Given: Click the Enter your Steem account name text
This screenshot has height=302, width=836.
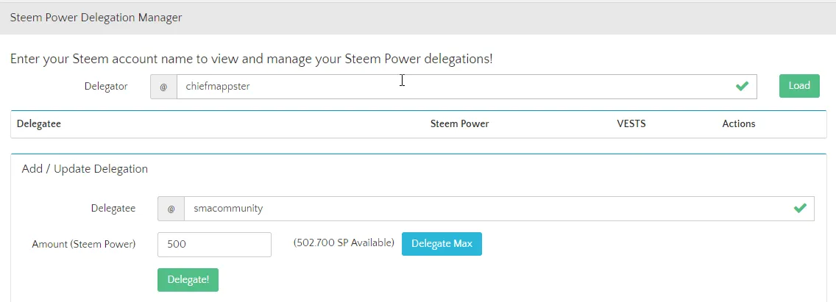Looking at the screenshot, I should pos(251,59).
